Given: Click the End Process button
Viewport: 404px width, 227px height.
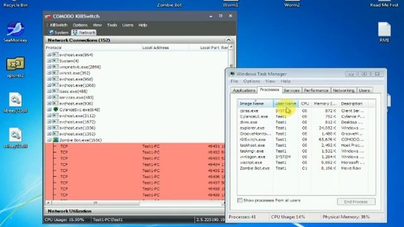Looking at the screenshot, I should coord(356,202).
